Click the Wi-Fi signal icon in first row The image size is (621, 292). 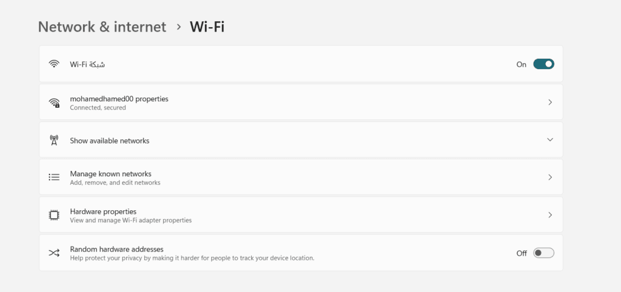coord(54,64)
